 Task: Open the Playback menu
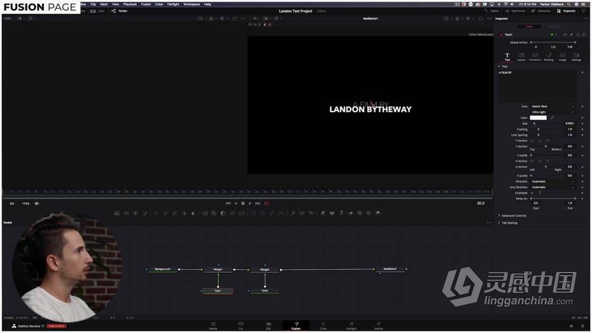click(130, 4)
